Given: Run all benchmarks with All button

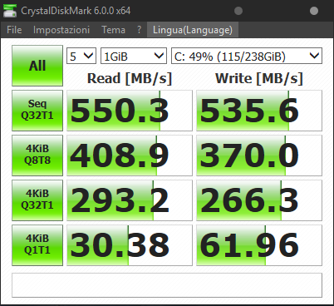Looking at the screenshot, I should (37, 66).
